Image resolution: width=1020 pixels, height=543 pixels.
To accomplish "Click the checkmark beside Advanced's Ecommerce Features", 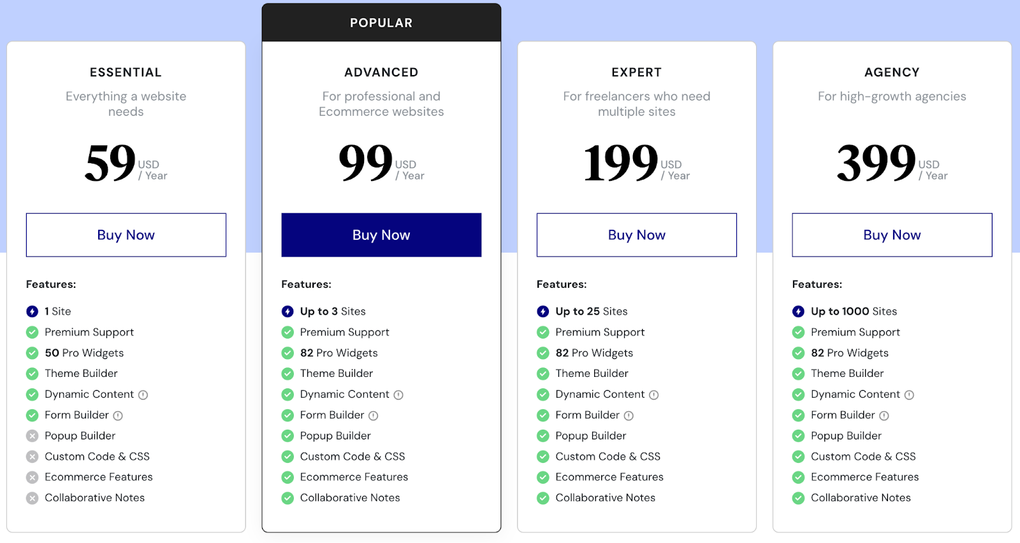I will (287, 477).
